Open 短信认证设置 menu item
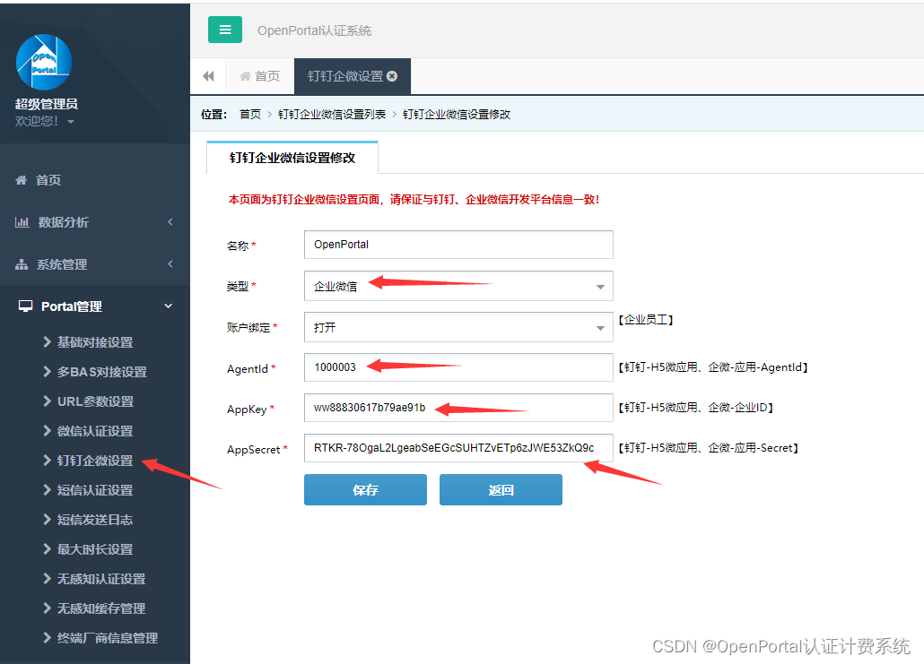The image size is (924, 664). pyautogui.click(x=94, y=490)
